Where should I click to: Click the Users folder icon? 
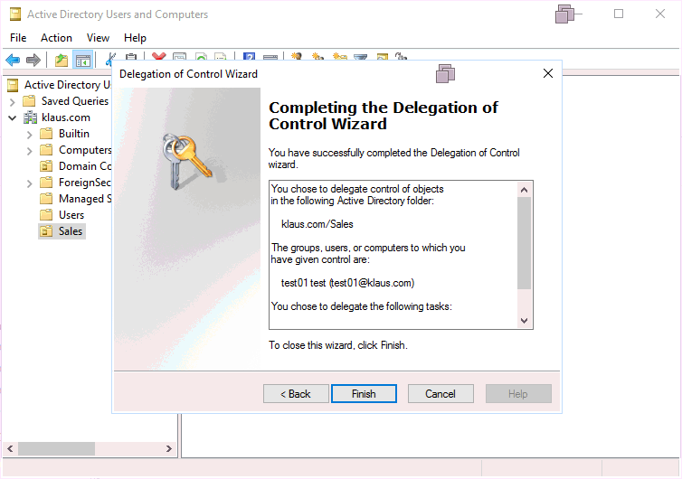point(46,215)
